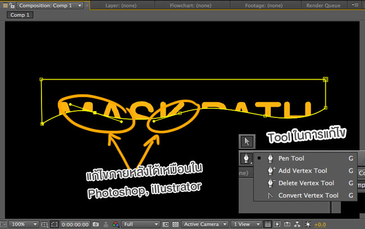The height and width of the screenshot is (229, 365).
Task: Open Composition: Comp 1 dropdown arrow
Action: [80, 6]
